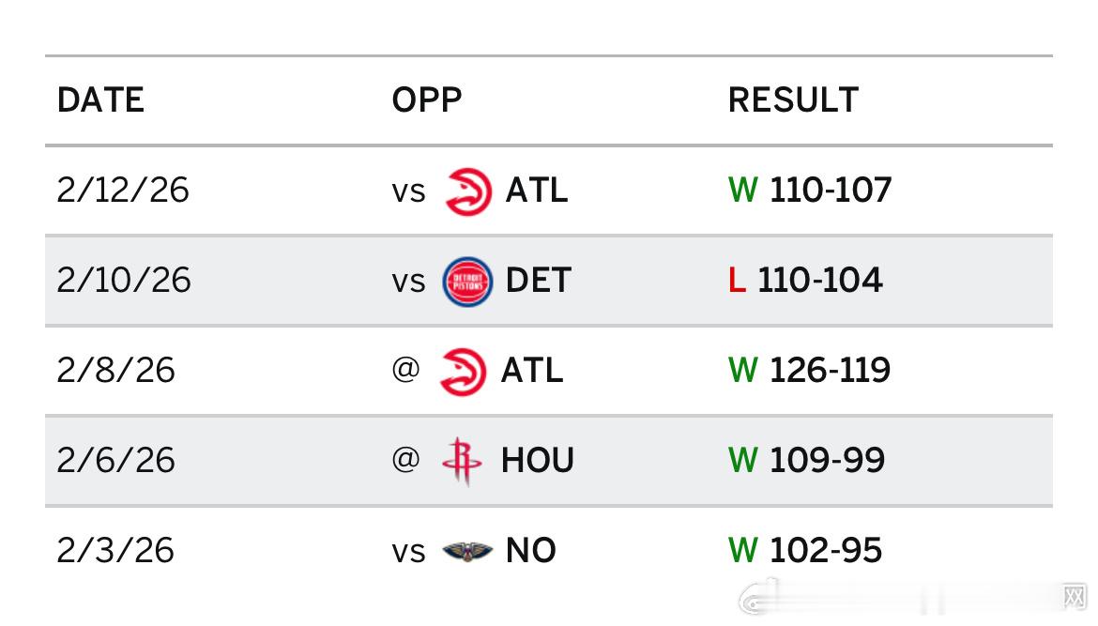Select the 2/10/26 date cell

(x=123, y=281)
